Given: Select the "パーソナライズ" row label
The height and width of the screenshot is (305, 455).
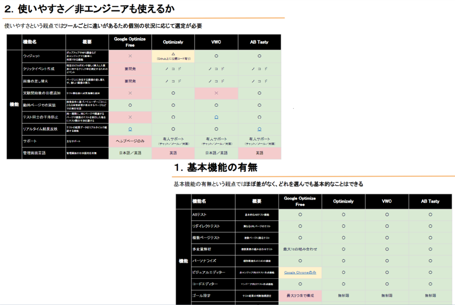Looking at the screenshot, I should tap(204, 261).
